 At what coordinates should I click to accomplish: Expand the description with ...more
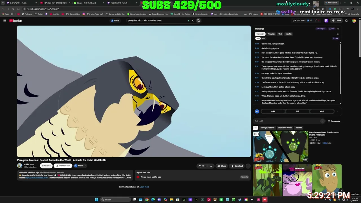pos(128,178)
